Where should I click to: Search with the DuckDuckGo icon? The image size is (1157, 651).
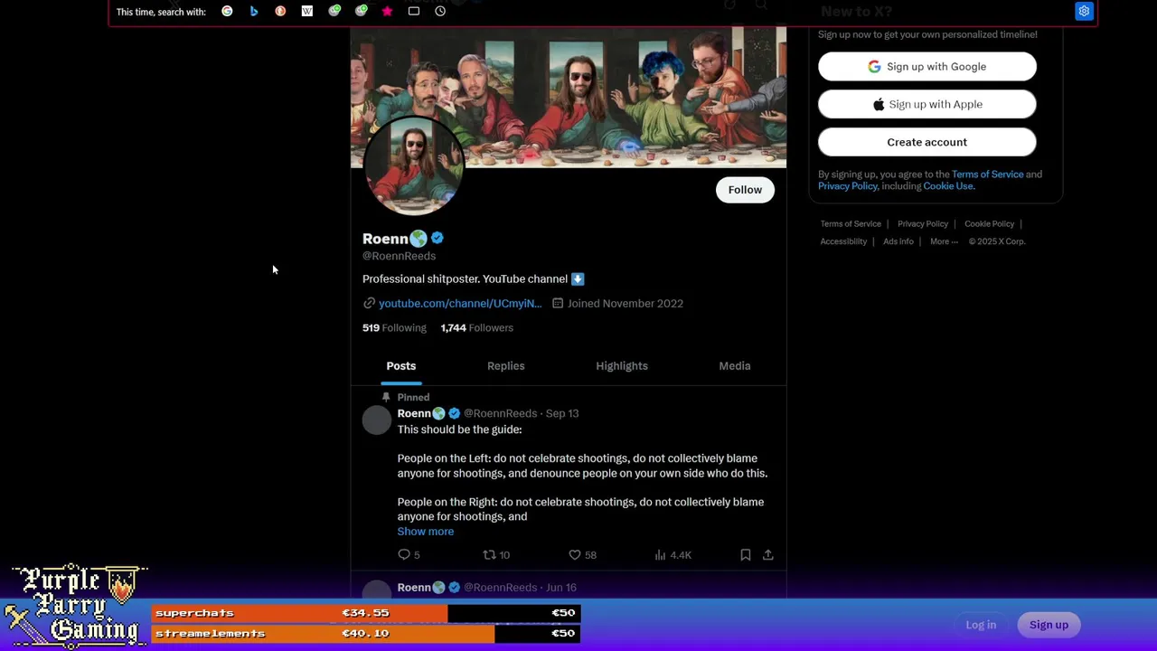pyautogui.click(x=280, y=11)
